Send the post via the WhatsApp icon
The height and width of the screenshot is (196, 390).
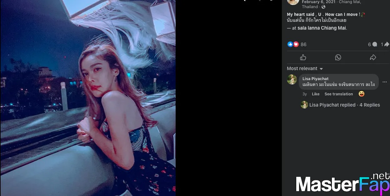338,57
